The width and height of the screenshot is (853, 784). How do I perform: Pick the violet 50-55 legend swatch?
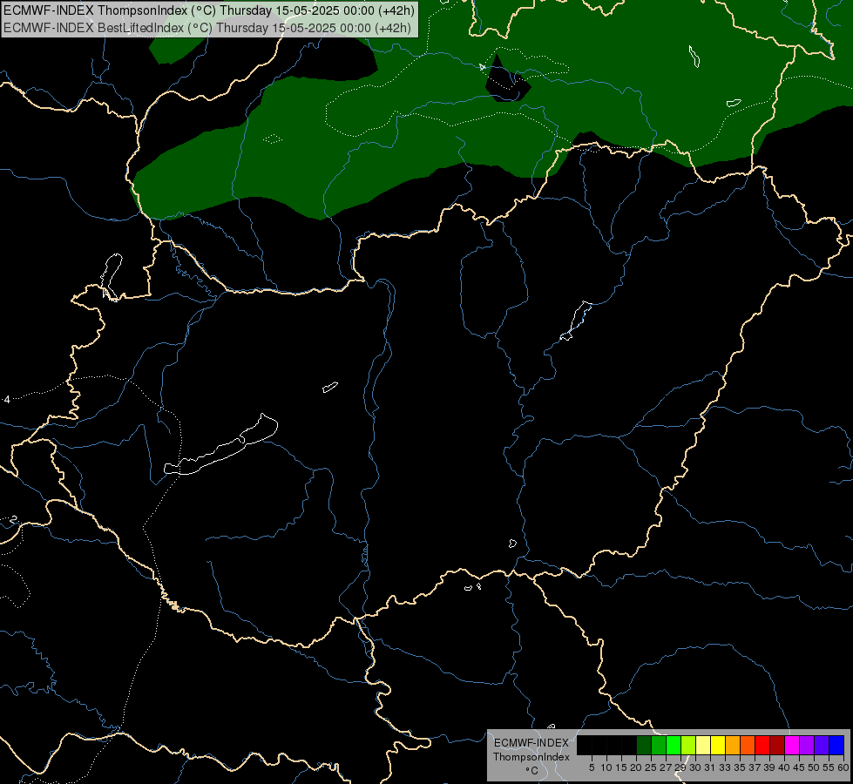click(x=822, y=745)
